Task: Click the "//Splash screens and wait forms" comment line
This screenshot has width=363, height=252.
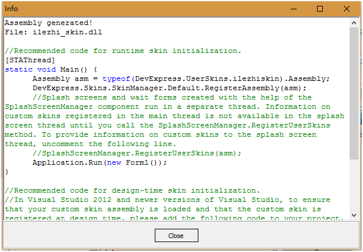Action: (172, 98)
